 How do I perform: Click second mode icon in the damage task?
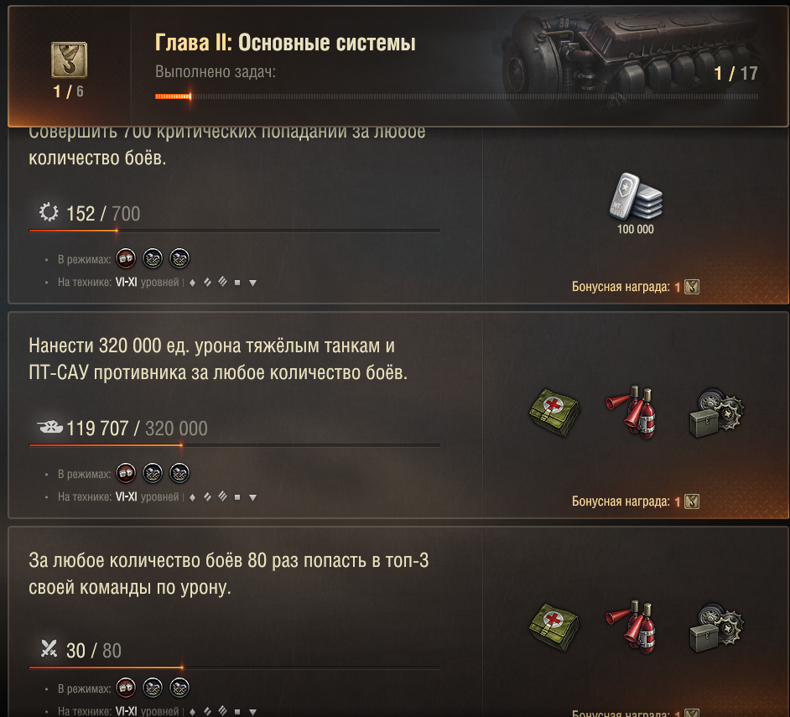tap(153, 473)
